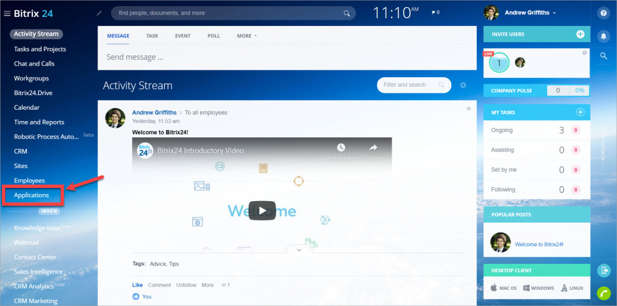Viewport: 617px width, 306px height.
Task: Download the Mac OS desktop client
Action: [x=504, y=288]
